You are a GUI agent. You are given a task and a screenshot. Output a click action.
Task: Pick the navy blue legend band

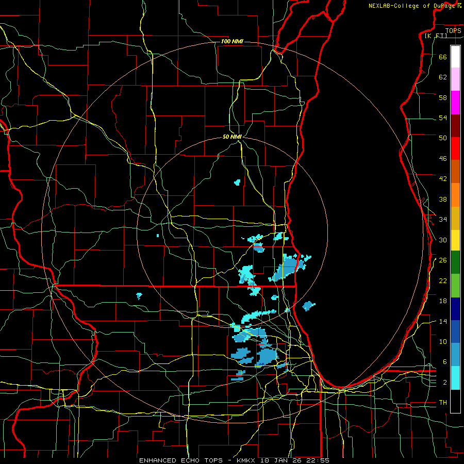pyautogui.click(x=455, y=309)
